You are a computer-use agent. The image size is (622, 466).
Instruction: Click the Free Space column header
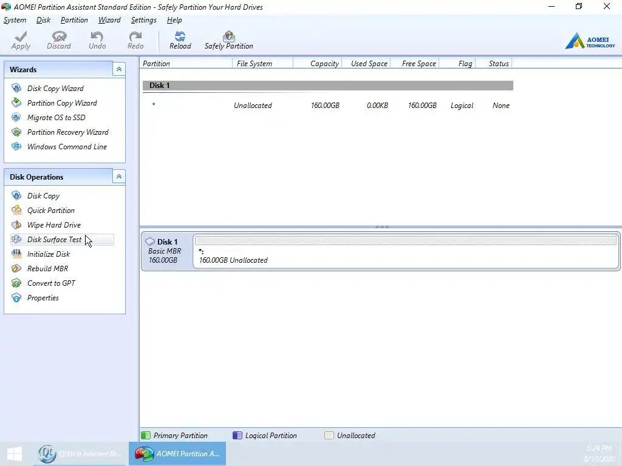pyautogui.click(x=415, y=63)
